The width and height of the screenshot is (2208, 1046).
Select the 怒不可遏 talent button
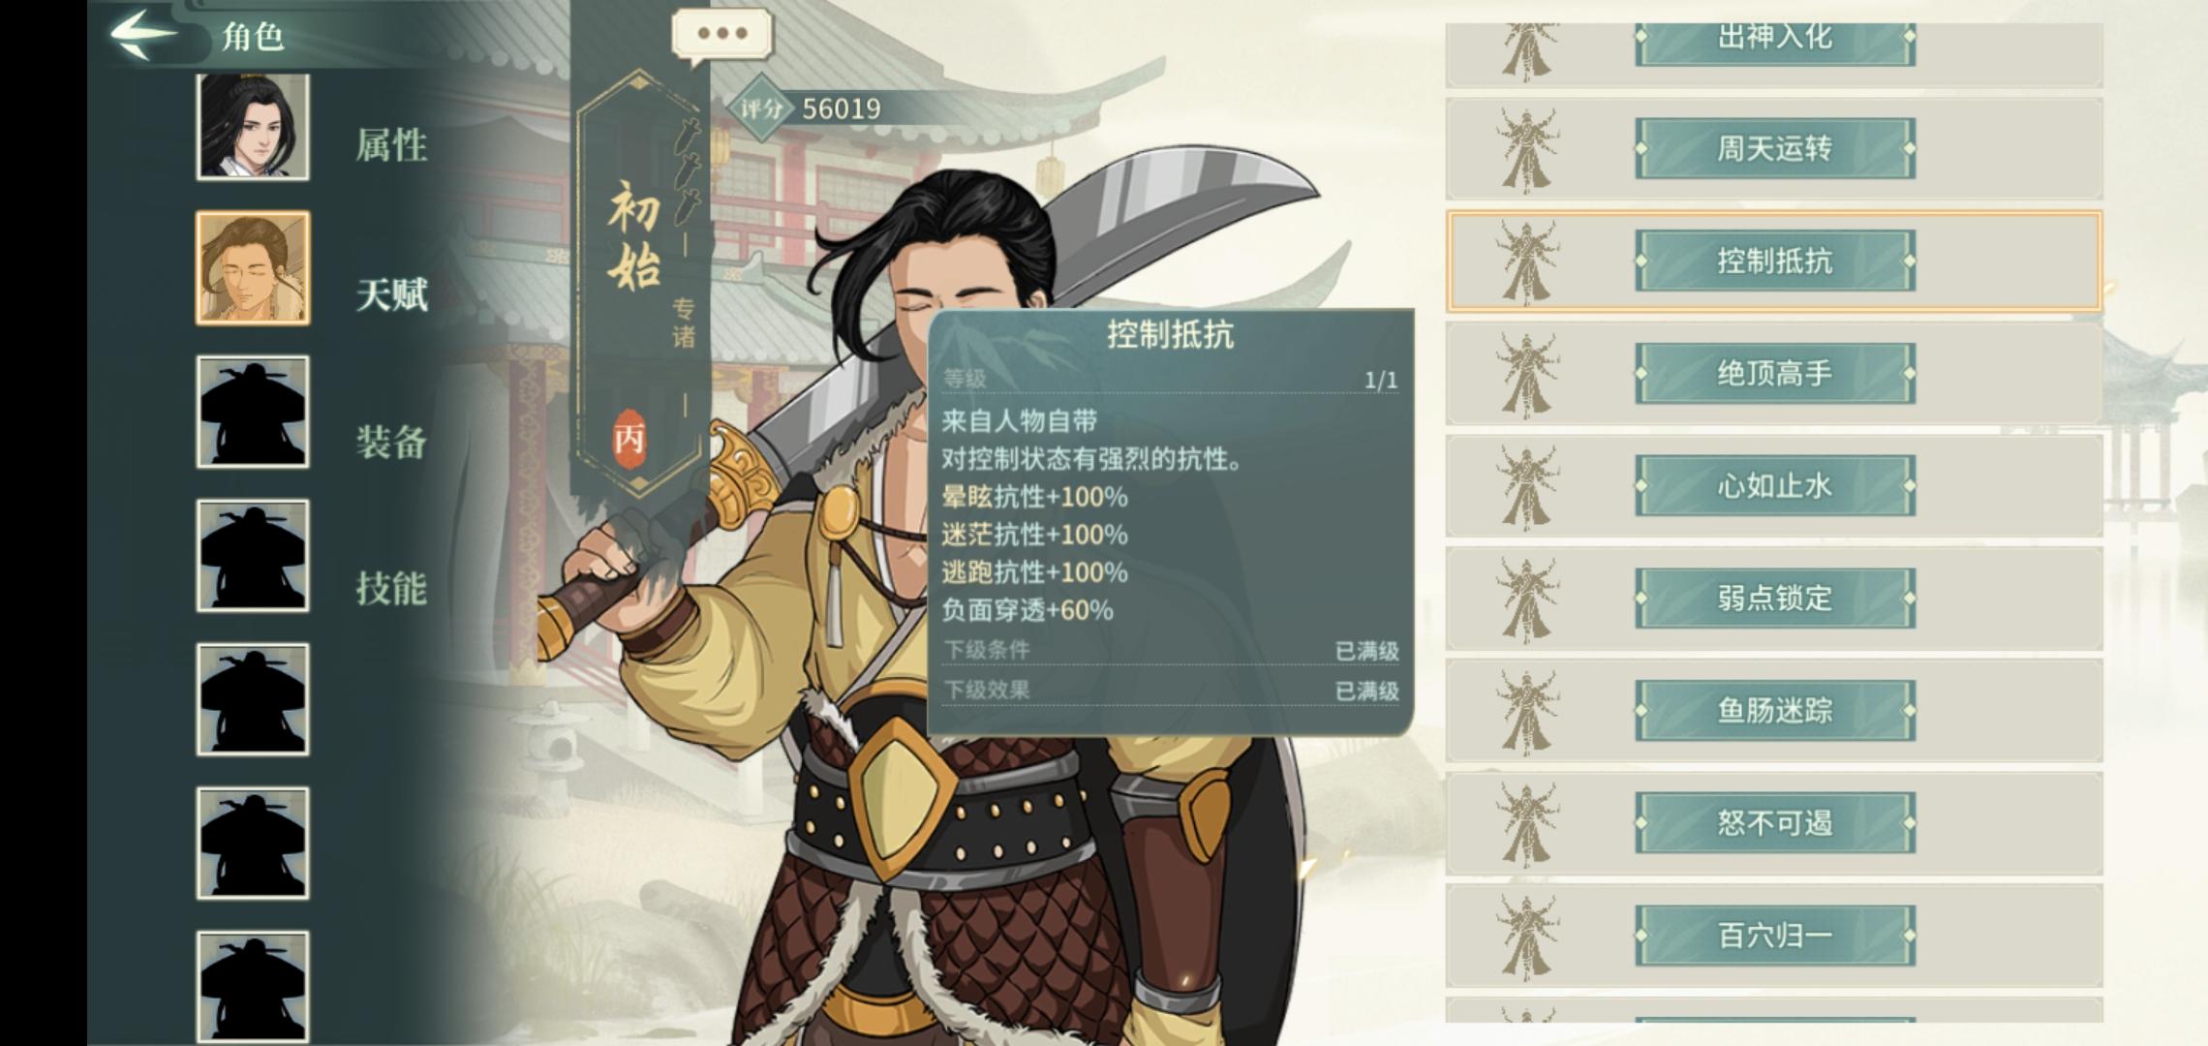1775,822
